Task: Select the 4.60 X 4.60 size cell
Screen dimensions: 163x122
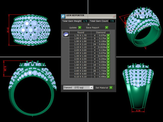Action: coord(80,74)
